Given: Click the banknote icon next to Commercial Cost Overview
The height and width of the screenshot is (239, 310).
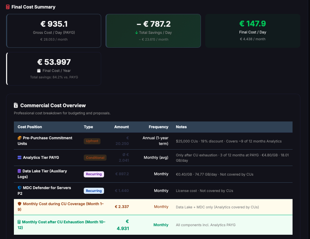Looking at the screenshot, I should [16, 105].
